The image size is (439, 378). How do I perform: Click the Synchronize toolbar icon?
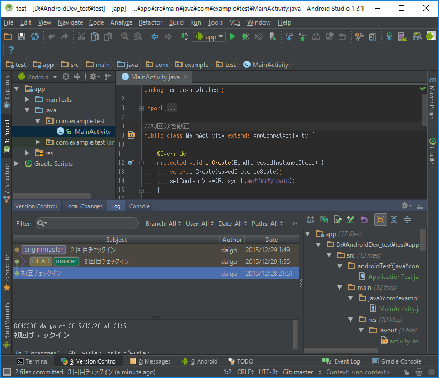(35, 36)
